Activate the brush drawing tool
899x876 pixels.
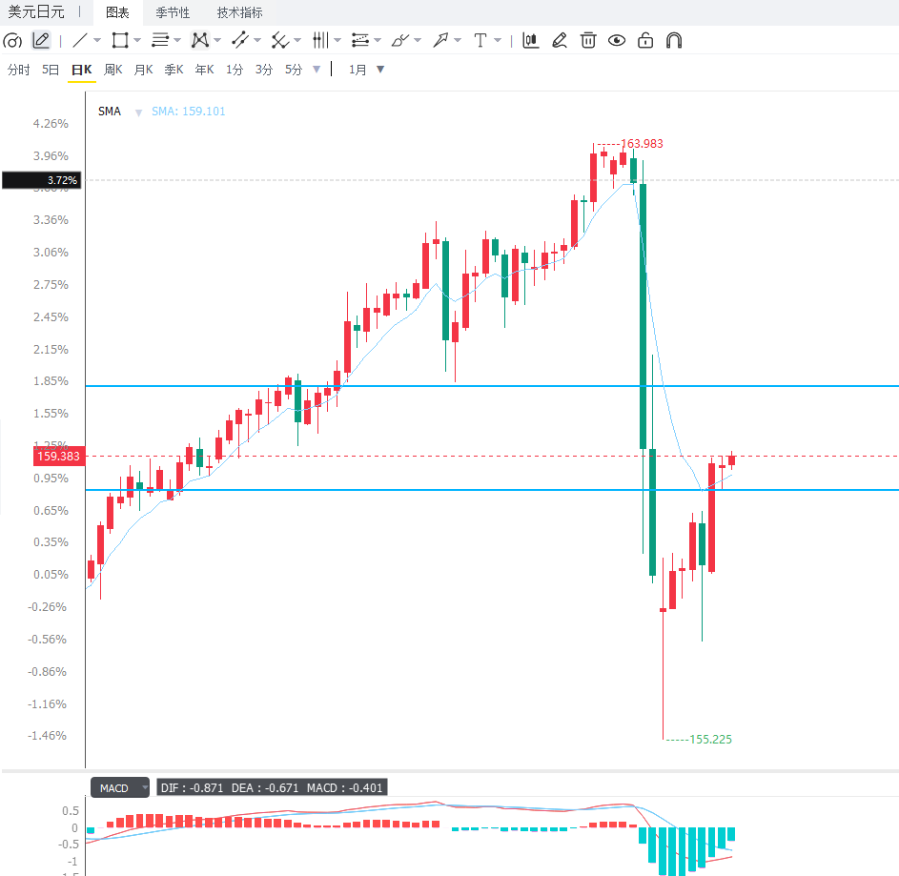pos(399,41)
